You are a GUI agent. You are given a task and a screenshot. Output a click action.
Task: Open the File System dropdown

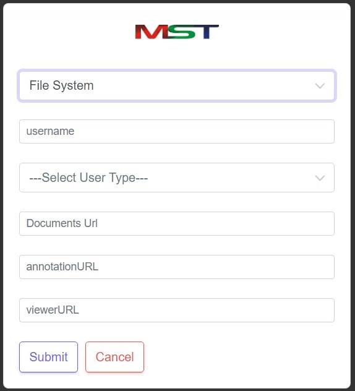[177, 86]
